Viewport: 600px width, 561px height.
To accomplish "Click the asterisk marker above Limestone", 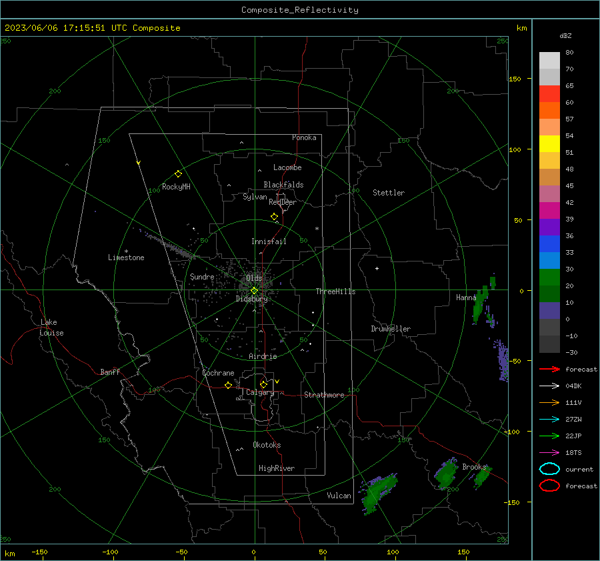I will (126, 251).
